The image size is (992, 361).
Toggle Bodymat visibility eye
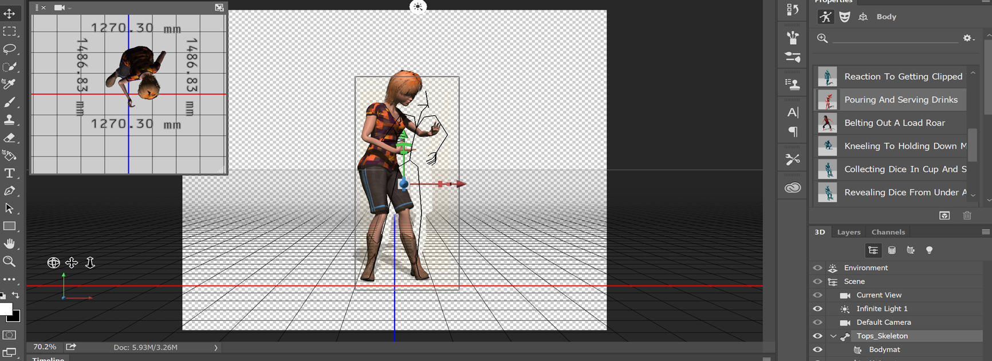(817, 350)
